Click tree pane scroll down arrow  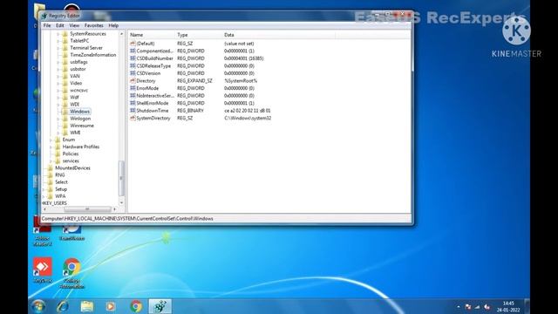[121, 203]
